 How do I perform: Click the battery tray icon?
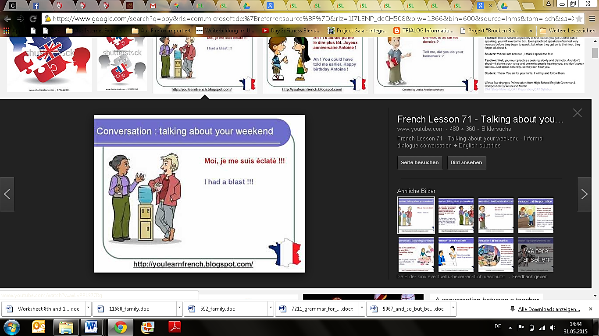click(532, 327)
